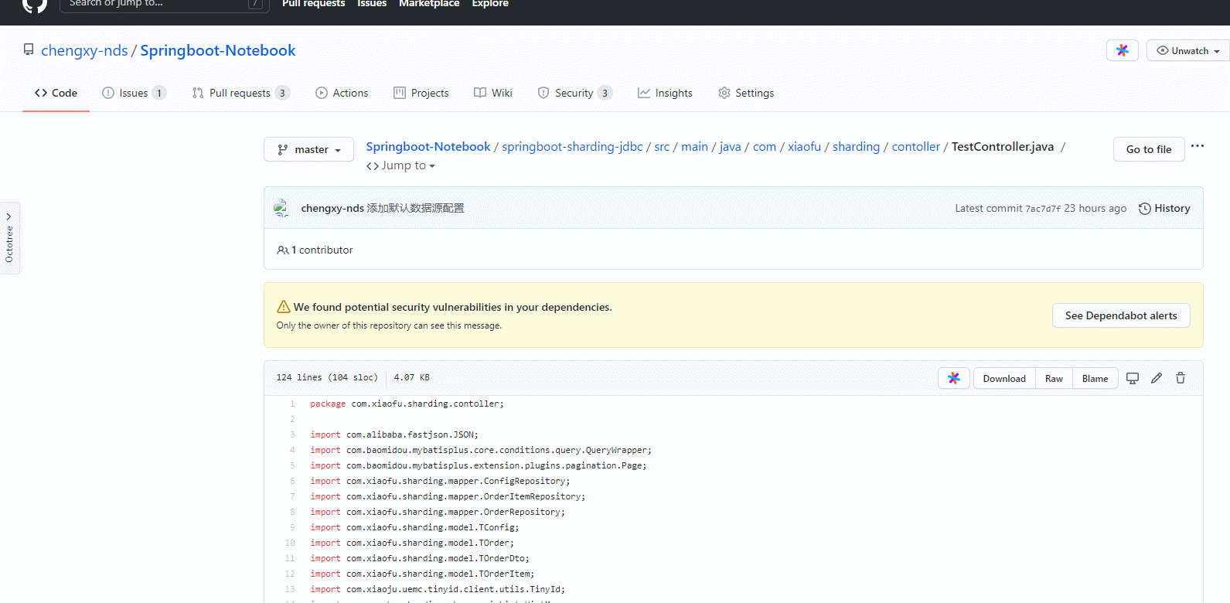Delete this file with the trash icon
Viewport: 1230px width, 603px height.
1181,378
